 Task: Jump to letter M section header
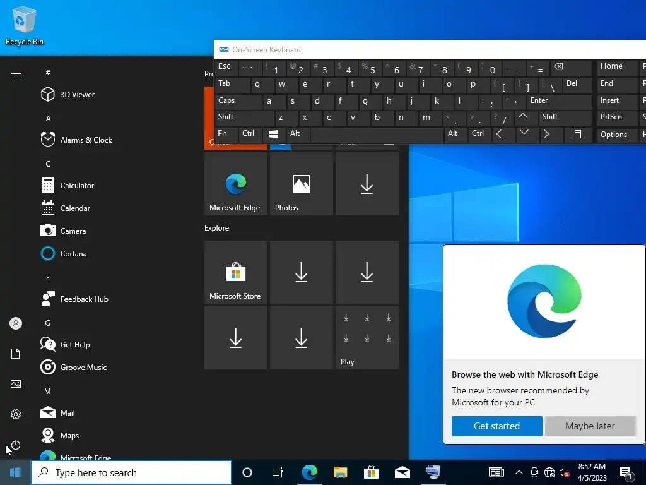(x=48, y=392)
